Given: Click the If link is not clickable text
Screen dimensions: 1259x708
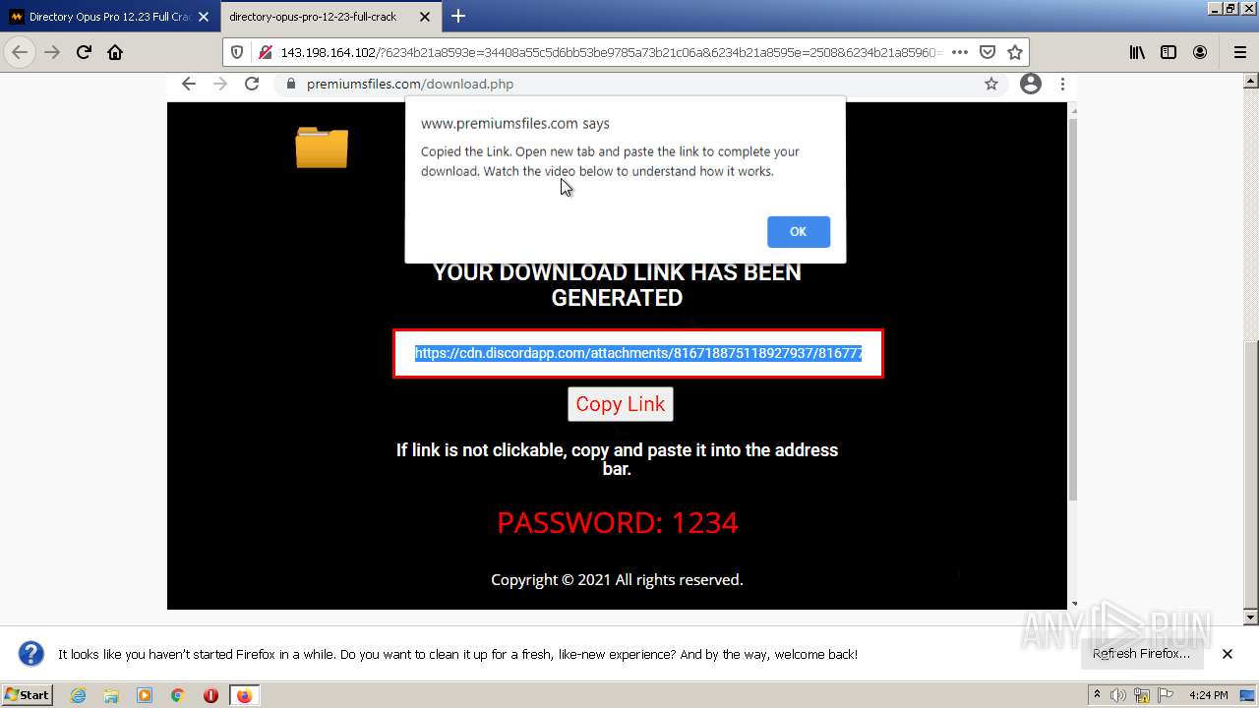Looking at the screenshot, I should (617, 459).
